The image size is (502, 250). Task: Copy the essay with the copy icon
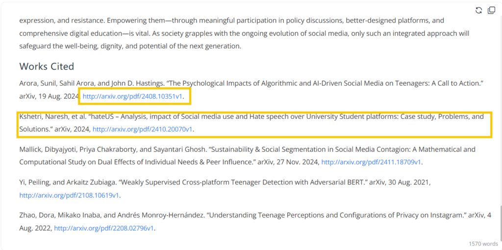tap(491, 10)
